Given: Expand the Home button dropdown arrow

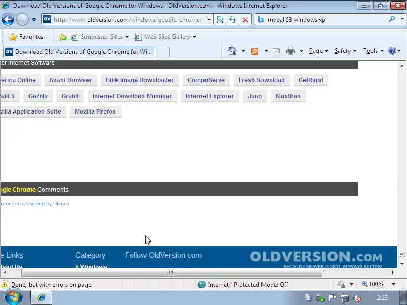Looking at the screenshot, I should pos(243,51).
